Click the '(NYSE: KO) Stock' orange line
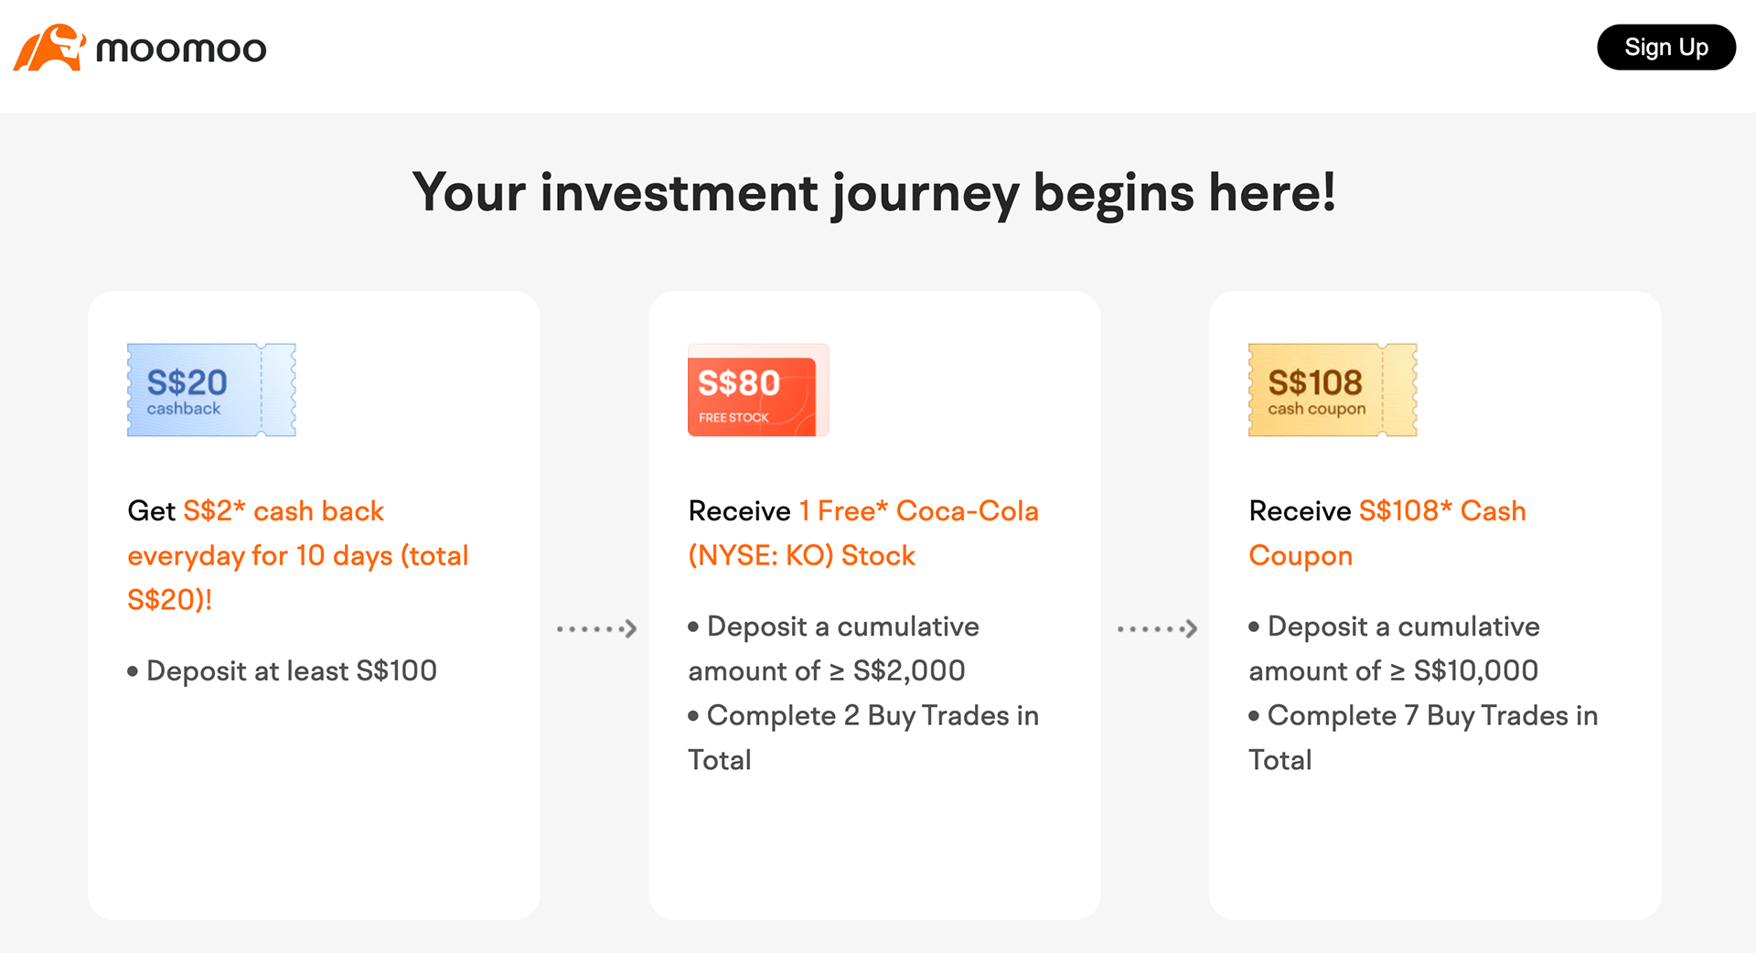 click(x=802, y=555)
